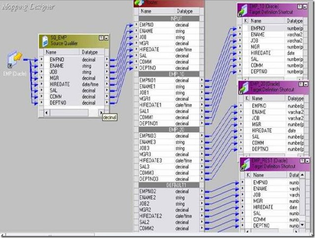
Task: Iconize the SQ_EMP Source Qualifier box
Action: pos(106,38)
